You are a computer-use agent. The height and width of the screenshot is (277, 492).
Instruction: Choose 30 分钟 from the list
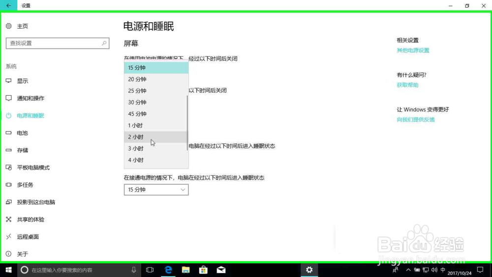156,102
